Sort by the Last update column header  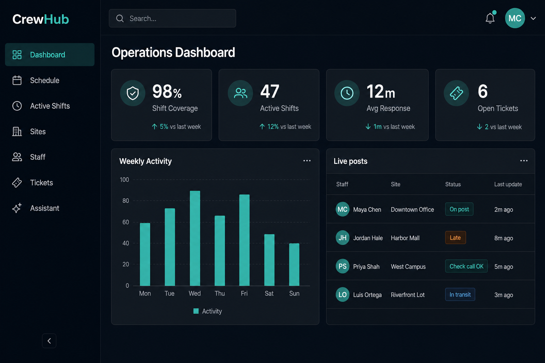[x=508, y=184]
